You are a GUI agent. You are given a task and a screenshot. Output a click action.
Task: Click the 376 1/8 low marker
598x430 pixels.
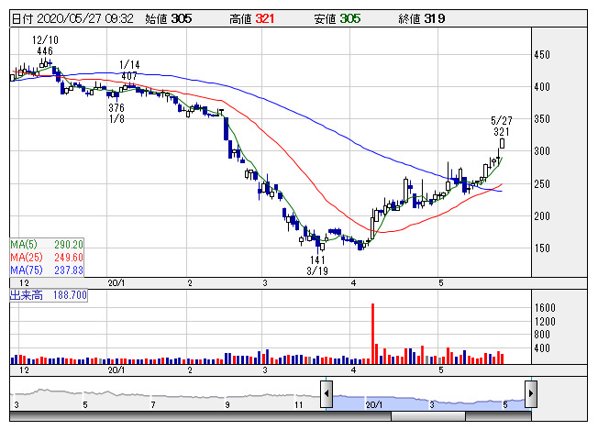[116, 114]
